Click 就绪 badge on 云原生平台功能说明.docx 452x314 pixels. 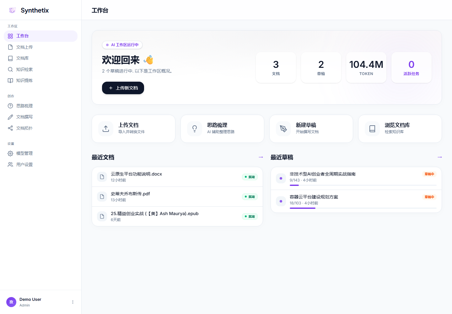pos(250,177)
